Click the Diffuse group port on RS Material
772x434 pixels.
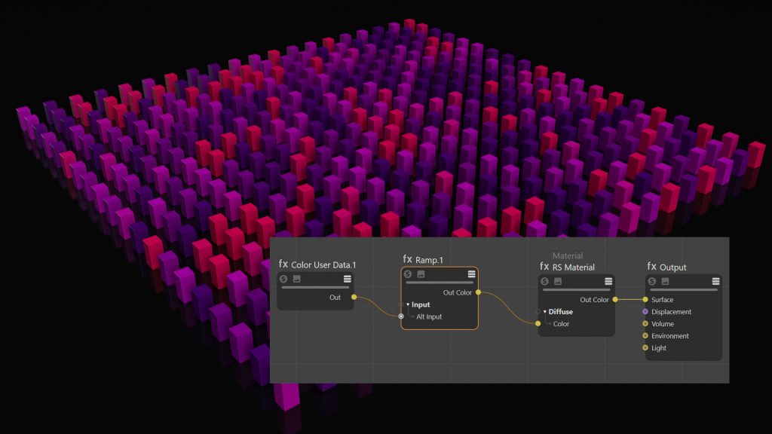pyautogui.click(x=538, y=311)
